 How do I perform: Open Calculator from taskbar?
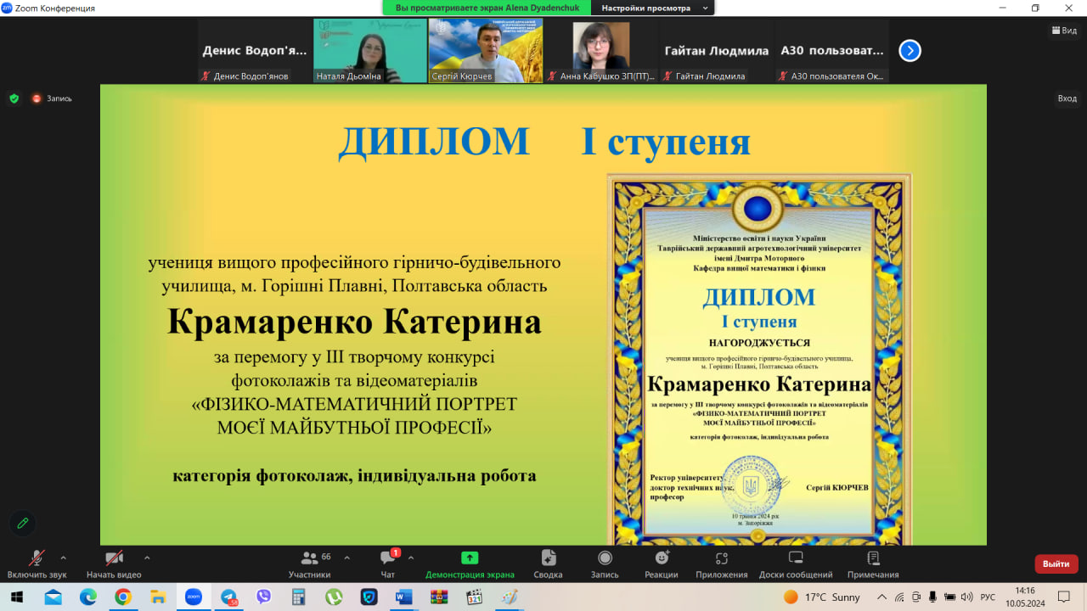(x=298, y=597)
